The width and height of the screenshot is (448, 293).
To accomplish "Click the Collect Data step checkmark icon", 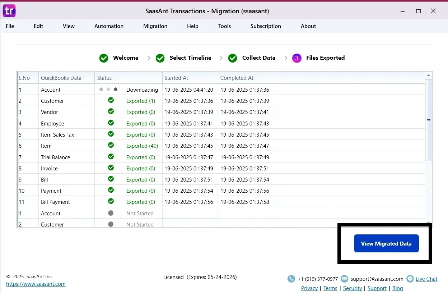I will tap(233, 58).
